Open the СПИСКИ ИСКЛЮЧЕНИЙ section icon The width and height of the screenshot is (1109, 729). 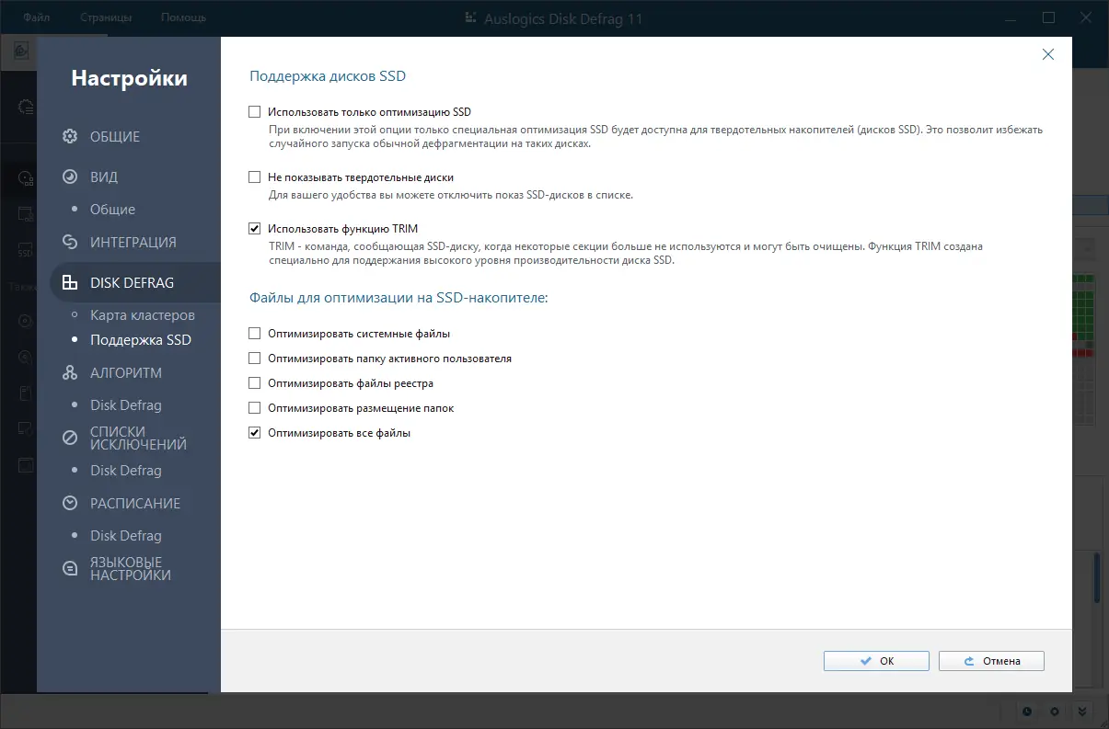pos(70,438)
